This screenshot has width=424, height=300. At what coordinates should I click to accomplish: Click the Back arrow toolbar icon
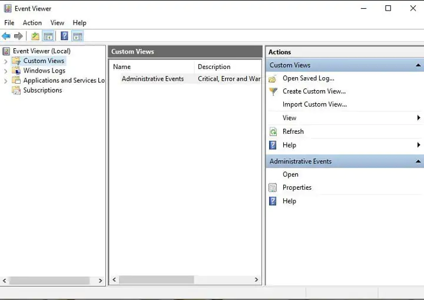[x=6, y=37]
